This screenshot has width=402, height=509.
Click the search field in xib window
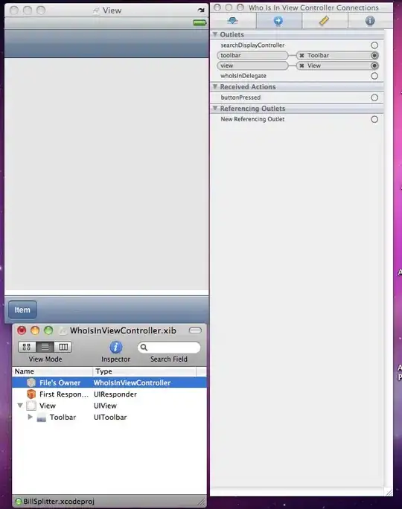pyautogui.click(x=169, y=348)
